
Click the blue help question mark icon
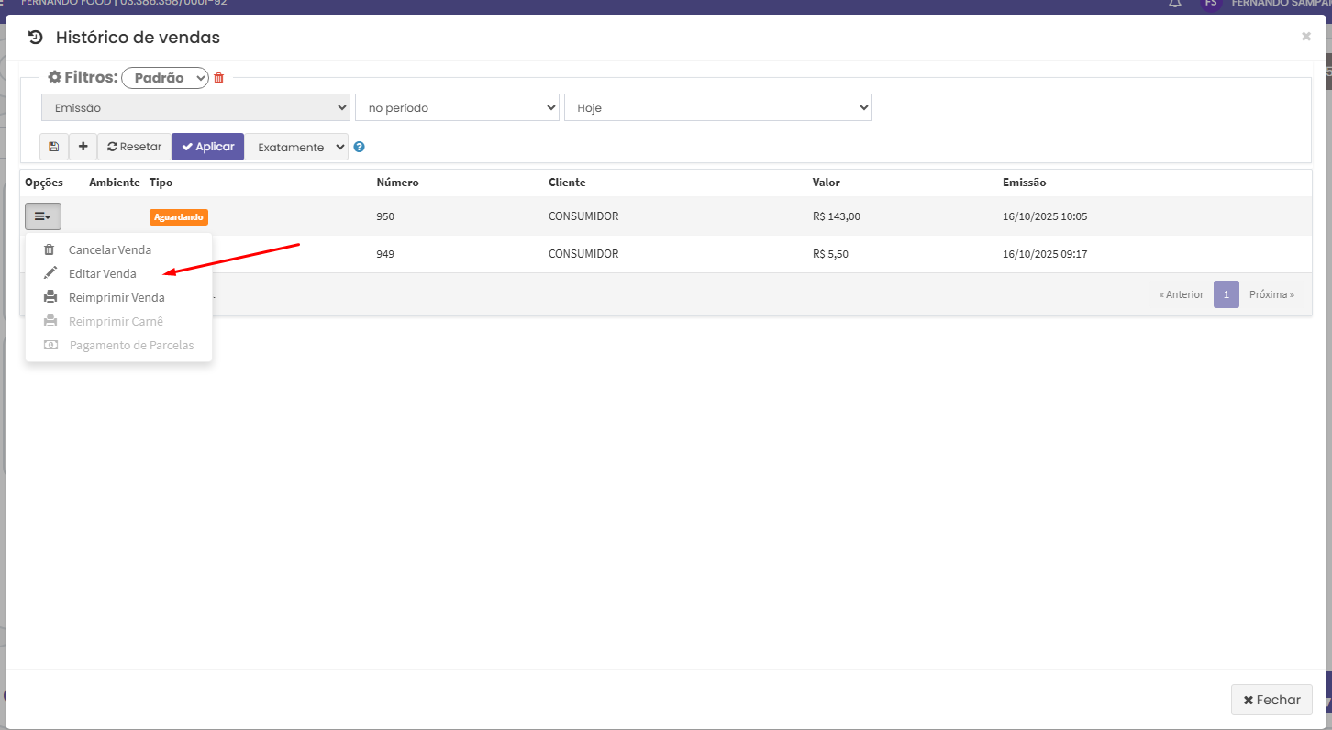point(360,147)
